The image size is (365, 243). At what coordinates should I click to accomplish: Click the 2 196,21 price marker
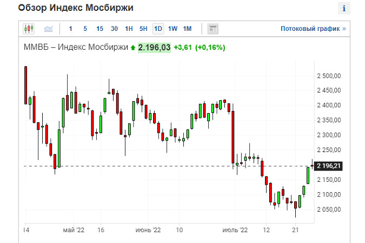tap(328, 166)
